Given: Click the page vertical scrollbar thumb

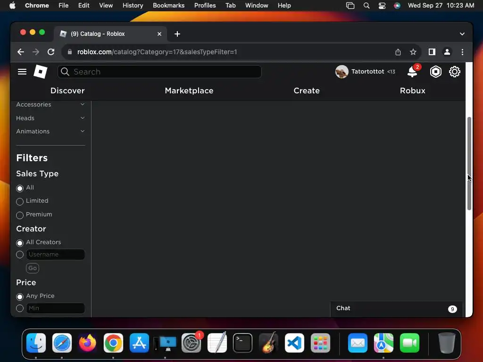Looking at the screenshot, I should (469, 164).
